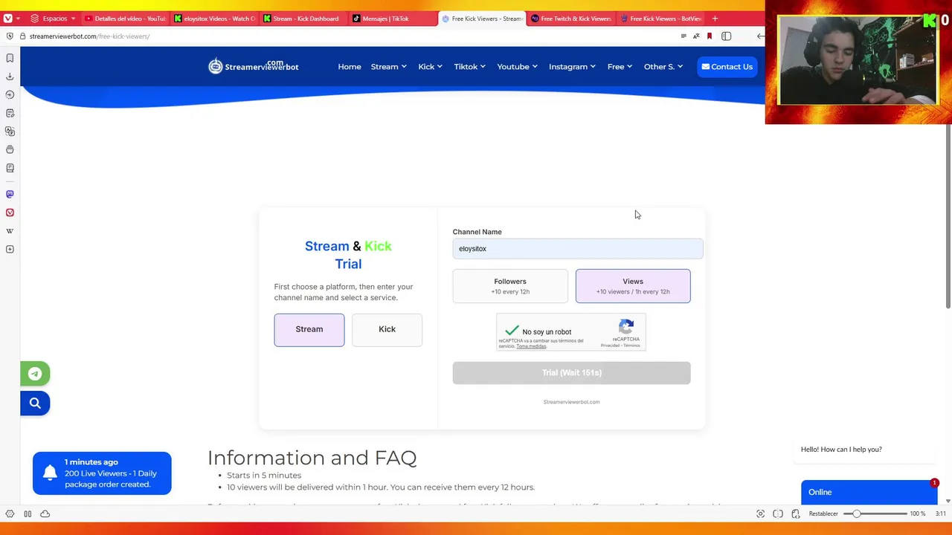Click the address bar URL

click(89, 36)
